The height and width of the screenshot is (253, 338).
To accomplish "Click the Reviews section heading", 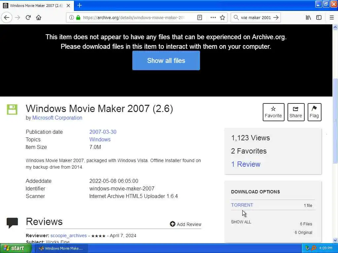I will pyautogui.click(x=44, y=222).
